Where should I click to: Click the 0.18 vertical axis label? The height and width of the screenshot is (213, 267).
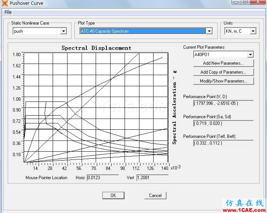pyautogui.click(x=16, y=155)
